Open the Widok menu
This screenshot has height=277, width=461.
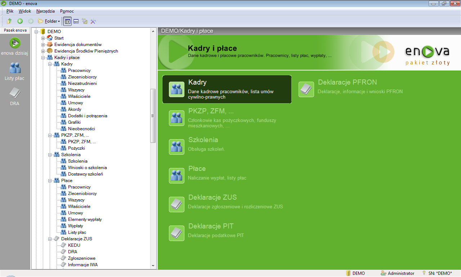click(x=25, y=11)
